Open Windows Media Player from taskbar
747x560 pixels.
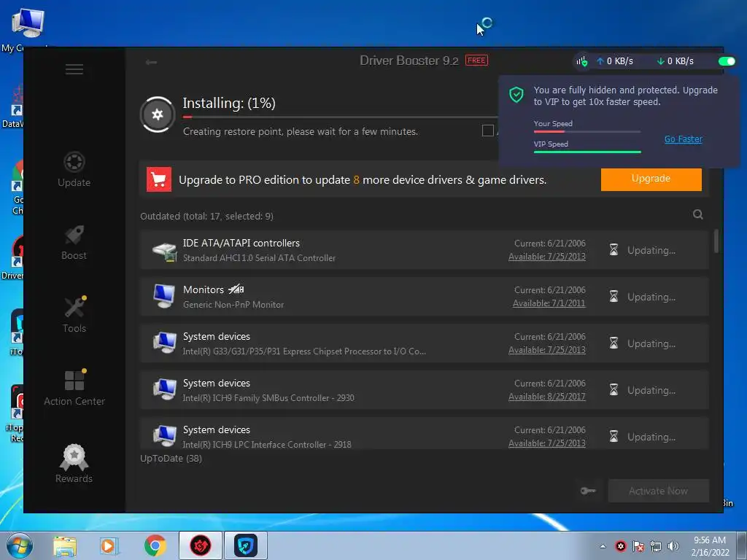click(x=108, y=545)
